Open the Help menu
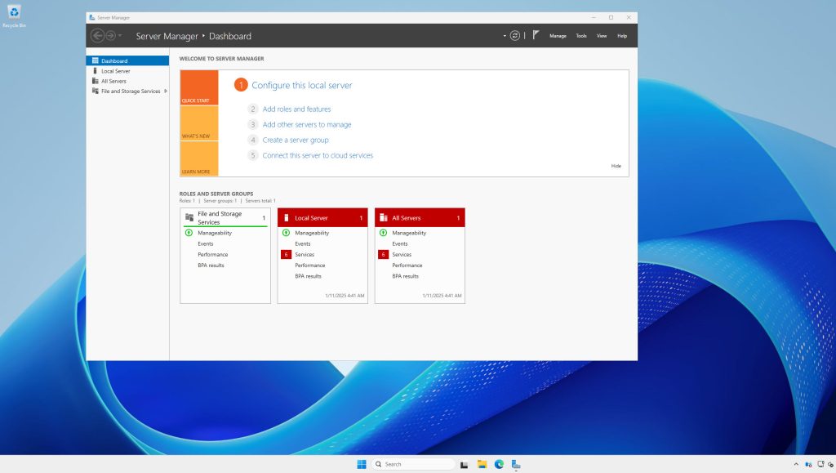 622,36
